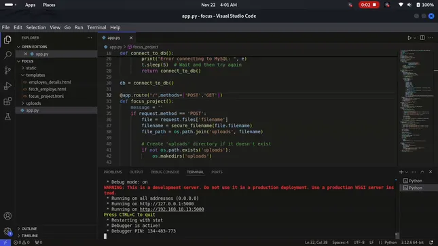Switch to the Debug Console tab
Screen dimensions: 438x246
coord(165,172)
